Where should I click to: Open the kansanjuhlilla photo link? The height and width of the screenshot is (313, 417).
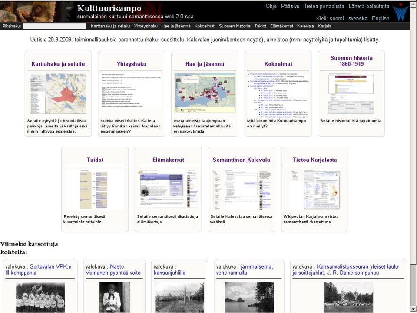click(x=169, y=273)
